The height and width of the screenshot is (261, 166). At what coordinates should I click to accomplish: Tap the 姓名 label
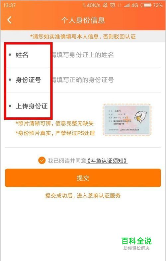coord(22,55)
